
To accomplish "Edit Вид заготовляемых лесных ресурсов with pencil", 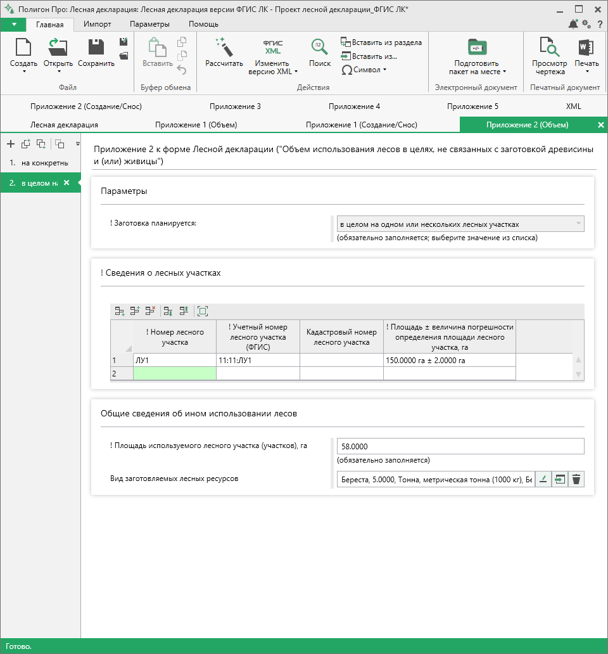I will click(x=543, y=479).
